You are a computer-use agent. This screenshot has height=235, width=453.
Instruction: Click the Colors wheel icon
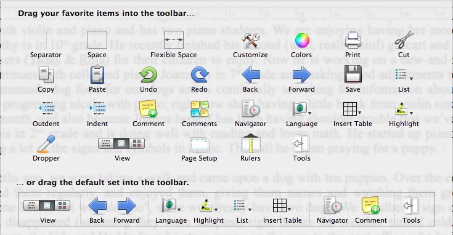[x=302, y=41]
